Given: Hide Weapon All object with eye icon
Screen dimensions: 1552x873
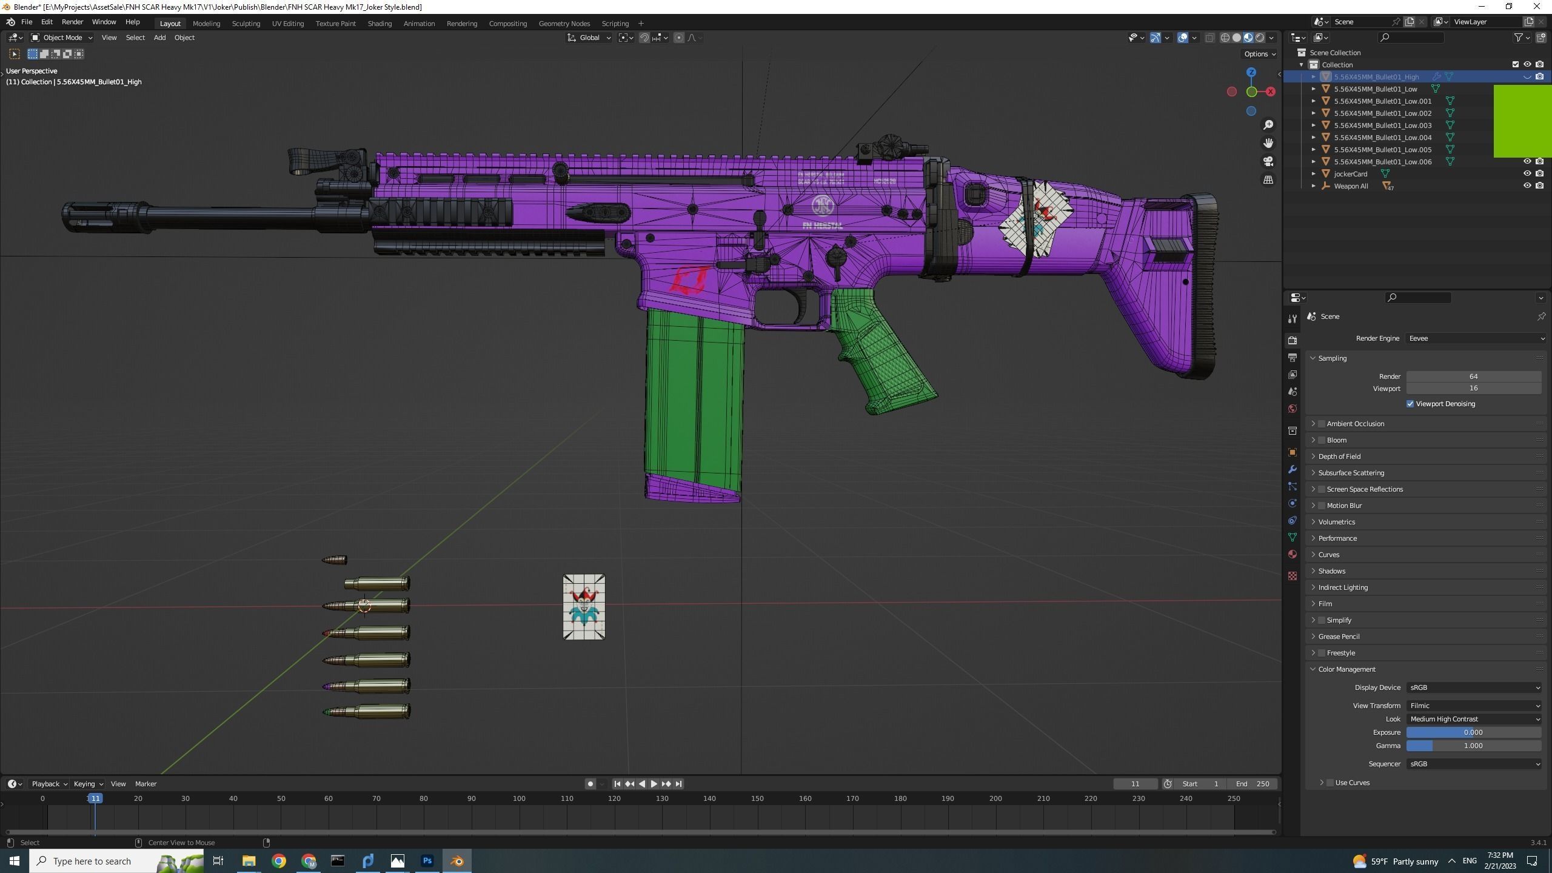Looking at the screenshot, I should point(1527,186).
